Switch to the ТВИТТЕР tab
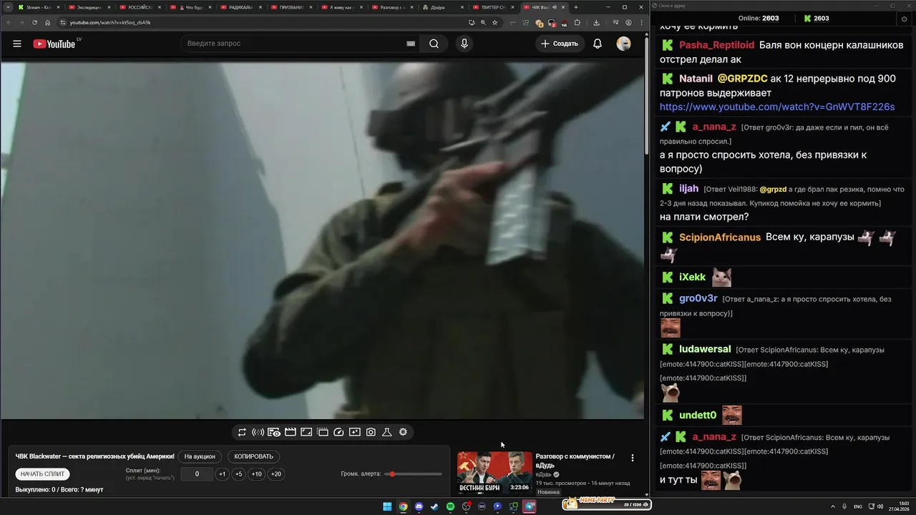This screenshot has height=515, width=916. (x=494, y=7)
